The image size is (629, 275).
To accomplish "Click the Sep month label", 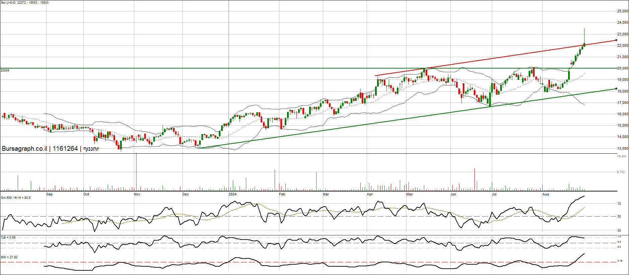I will 50,194.
